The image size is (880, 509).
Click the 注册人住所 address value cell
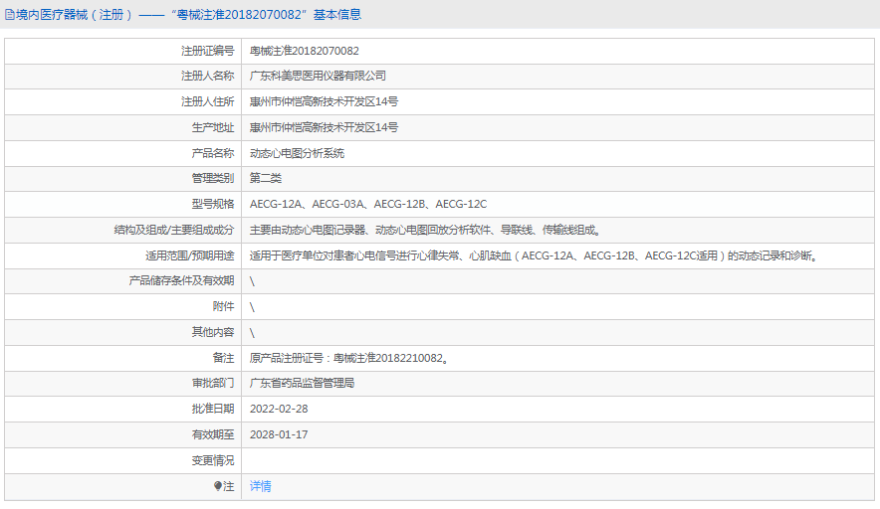click(557, 102)
